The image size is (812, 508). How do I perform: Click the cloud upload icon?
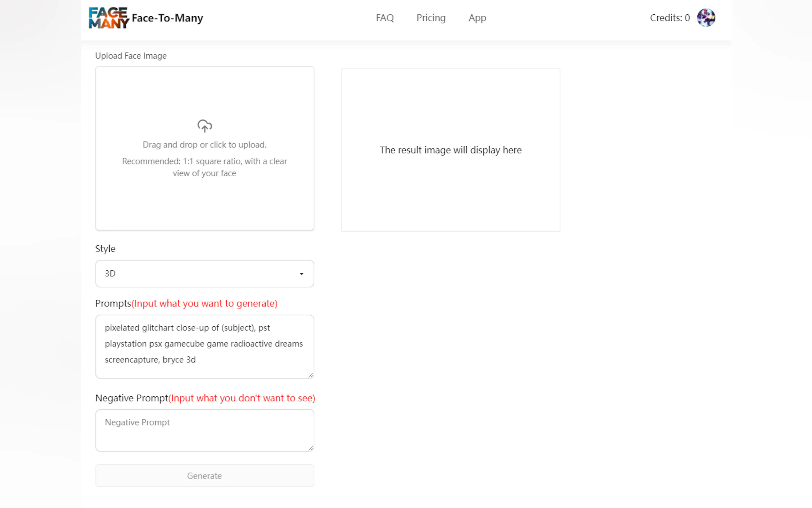pyautogui.click(x=204, y=126)
